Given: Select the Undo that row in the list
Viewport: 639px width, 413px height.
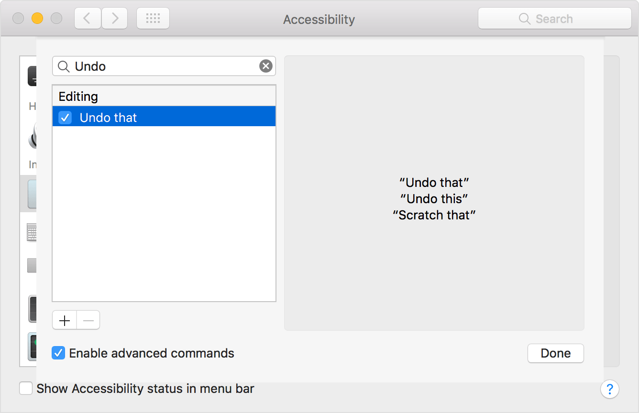Looking at the screenshot, I should [x=172, y=118].
